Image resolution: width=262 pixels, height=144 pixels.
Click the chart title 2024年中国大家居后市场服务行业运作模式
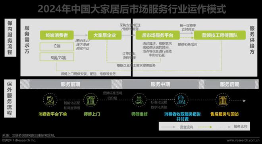point(132,9)
